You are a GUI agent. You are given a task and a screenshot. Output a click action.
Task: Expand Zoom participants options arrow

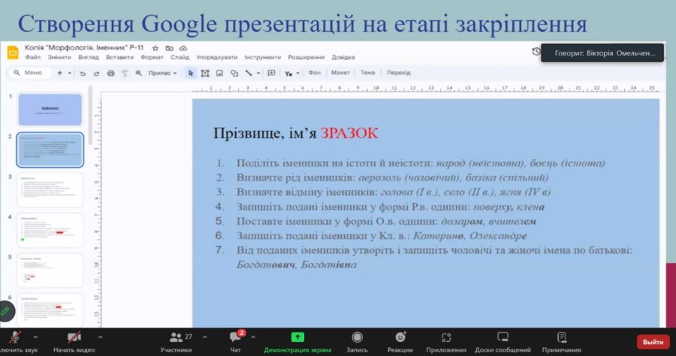pos(205,337)
